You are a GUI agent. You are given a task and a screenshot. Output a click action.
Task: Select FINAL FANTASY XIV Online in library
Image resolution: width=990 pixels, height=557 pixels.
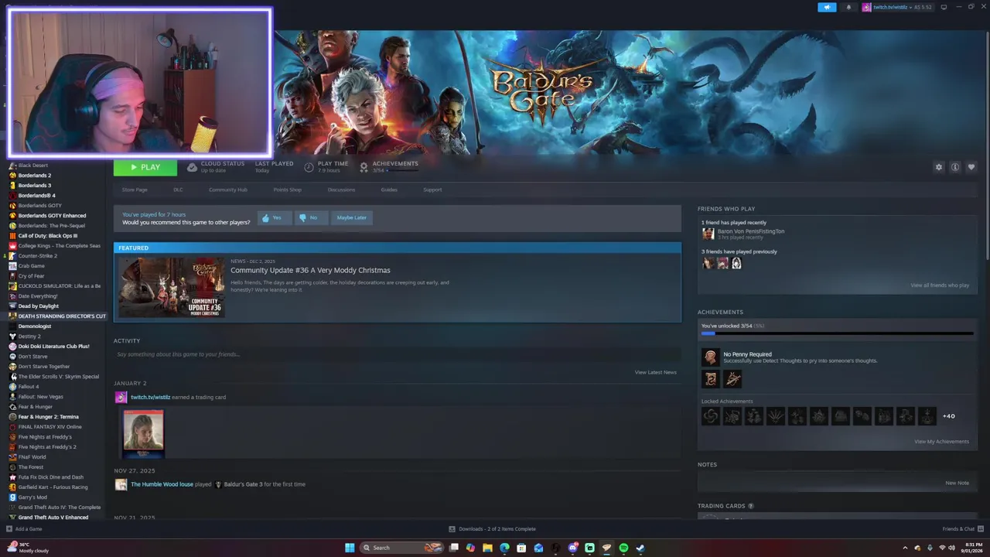49,427
